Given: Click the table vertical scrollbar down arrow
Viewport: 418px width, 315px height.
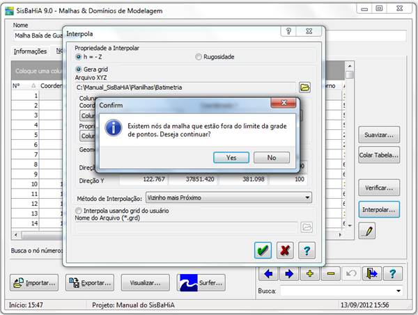Looking at the screenshot, I should [x=350, y=225].
